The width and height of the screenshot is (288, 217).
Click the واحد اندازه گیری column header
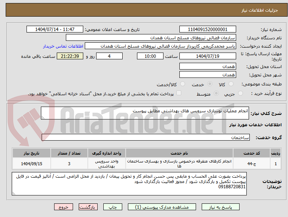[x=106, y=153]
